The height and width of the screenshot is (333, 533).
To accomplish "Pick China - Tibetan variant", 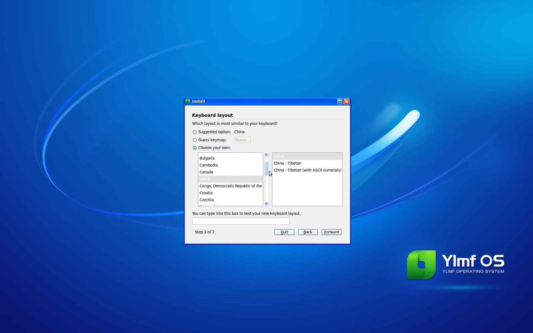I will point(287,163).
